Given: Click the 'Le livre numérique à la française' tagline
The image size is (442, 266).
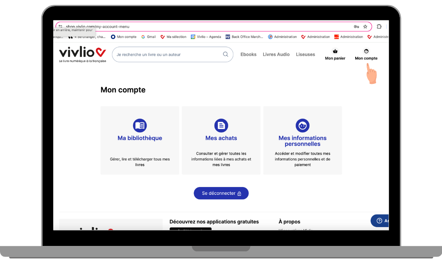Looking at the screenshot, I should (83, 61).
